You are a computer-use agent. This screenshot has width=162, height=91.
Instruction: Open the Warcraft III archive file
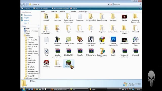point(136,51)
